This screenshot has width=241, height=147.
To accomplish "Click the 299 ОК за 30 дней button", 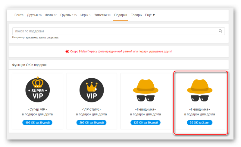I will tap(92, 123).
